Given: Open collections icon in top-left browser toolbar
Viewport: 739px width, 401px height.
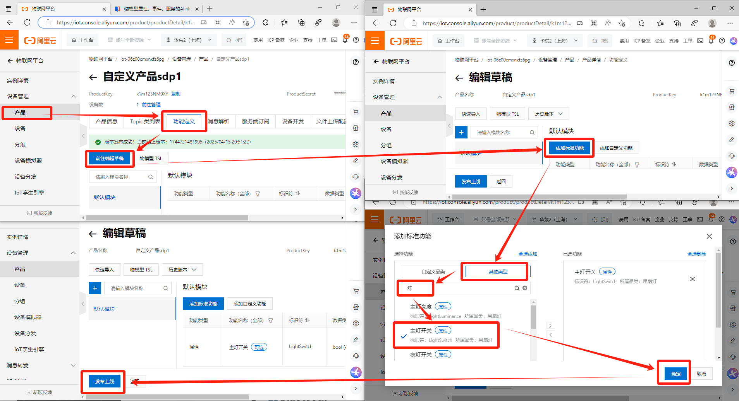Looking at the screenshot, I should tap(301, 22).
